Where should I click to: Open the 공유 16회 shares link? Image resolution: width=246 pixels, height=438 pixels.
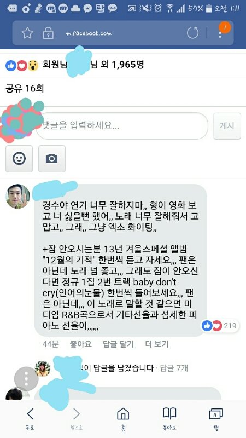coord(25,89)
